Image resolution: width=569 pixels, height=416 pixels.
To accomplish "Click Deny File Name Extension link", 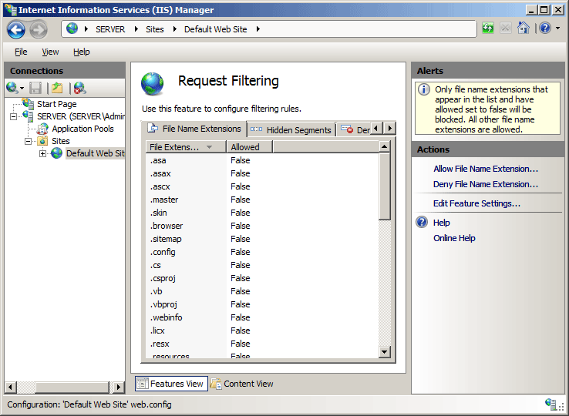I will 486,184.
